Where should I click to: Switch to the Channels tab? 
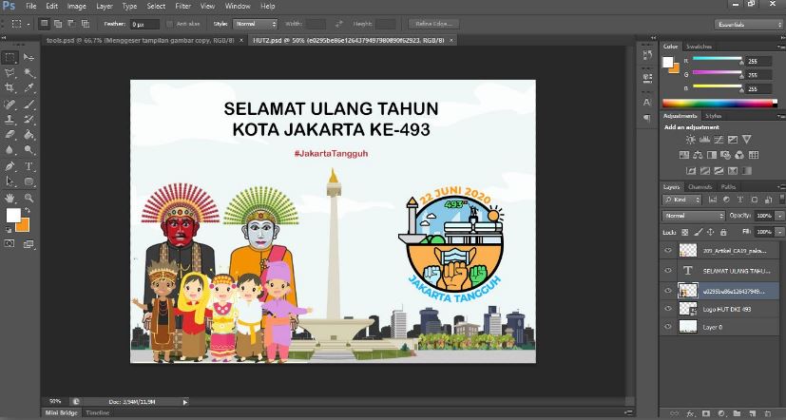(x=700, y=187)
